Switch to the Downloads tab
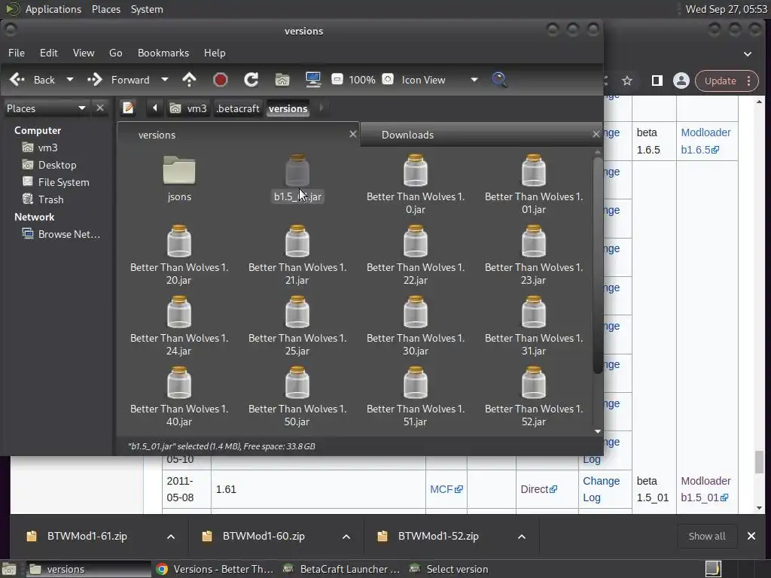Image resolution: width=771 pixels, height=578 pixels. [481, 135]
